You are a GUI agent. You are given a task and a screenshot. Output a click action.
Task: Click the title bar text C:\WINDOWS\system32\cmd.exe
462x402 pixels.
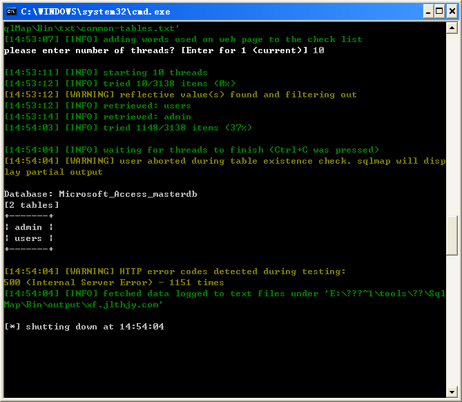(95, 12)
